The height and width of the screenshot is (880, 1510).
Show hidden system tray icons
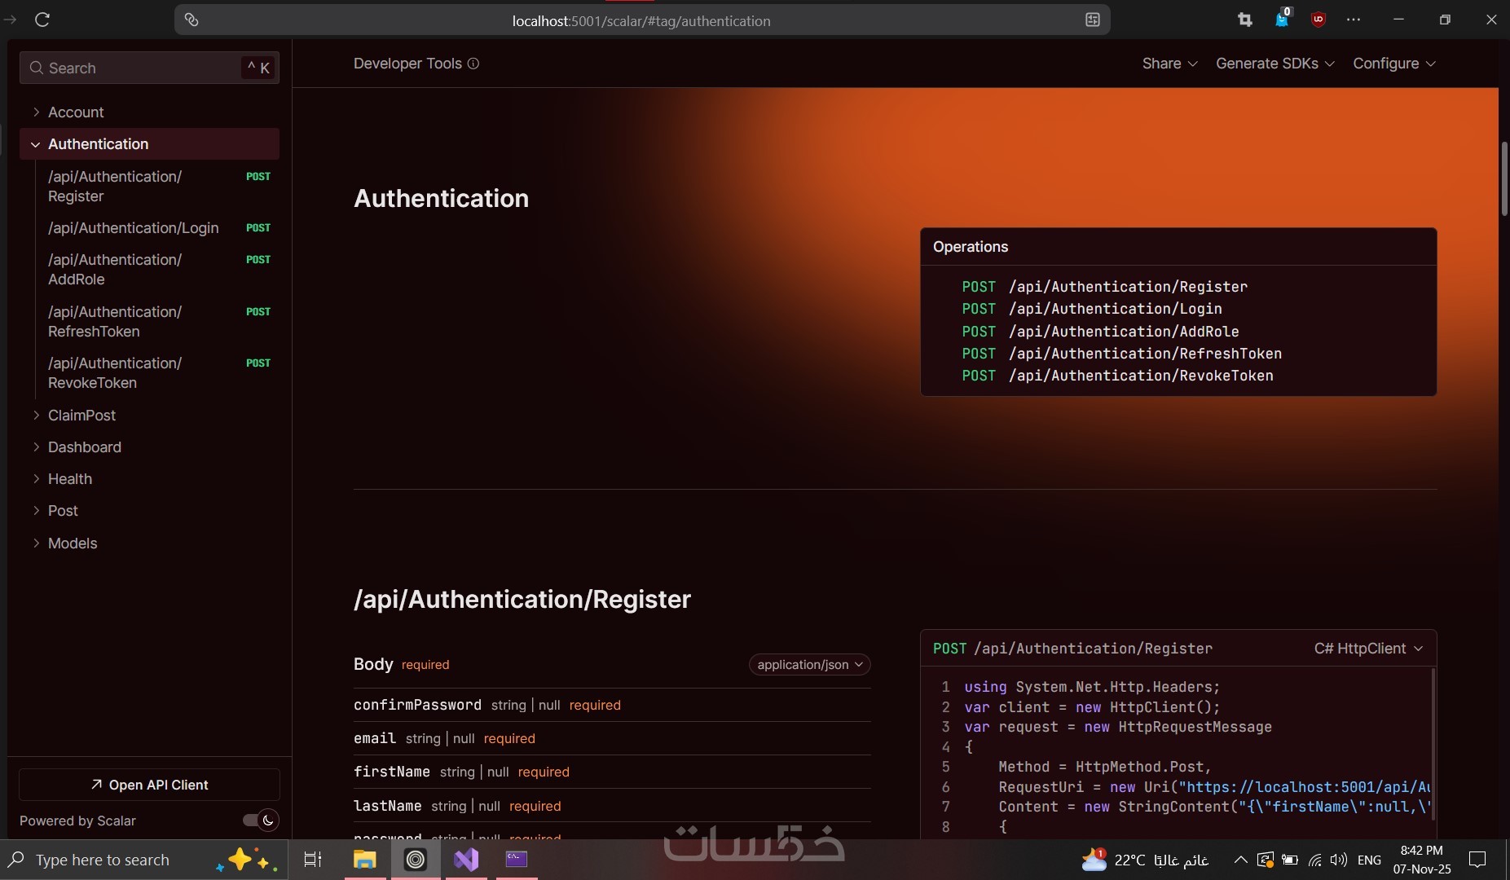1240,860
